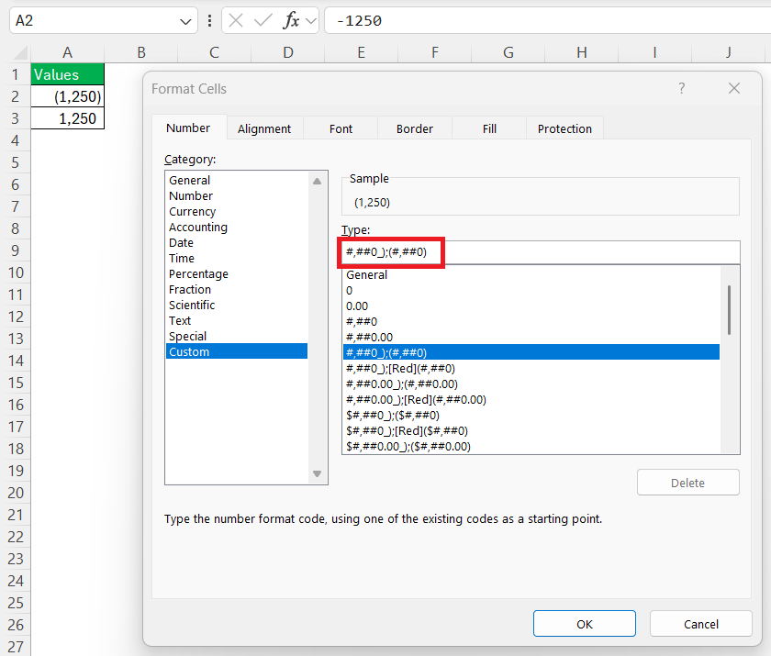Viewport: 771px width, 656px height.
Task: Click the Category list scroll down arrow
Action: 318,473
